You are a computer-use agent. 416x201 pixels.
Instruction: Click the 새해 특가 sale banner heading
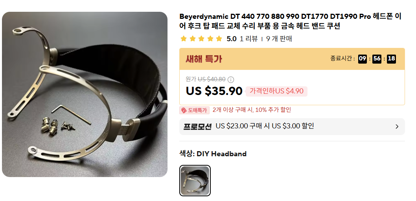click(x=204, y=59)
